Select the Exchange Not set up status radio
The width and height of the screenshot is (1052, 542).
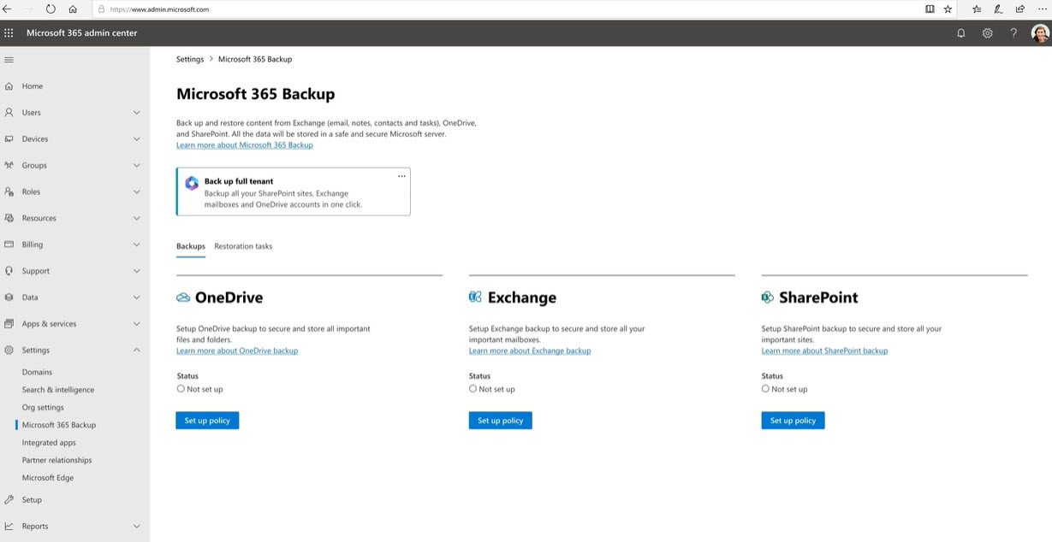[x=473, y=389]
